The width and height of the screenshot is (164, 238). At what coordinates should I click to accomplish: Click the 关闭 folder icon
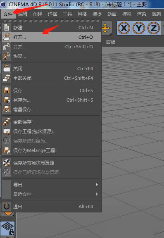point(7,69)
